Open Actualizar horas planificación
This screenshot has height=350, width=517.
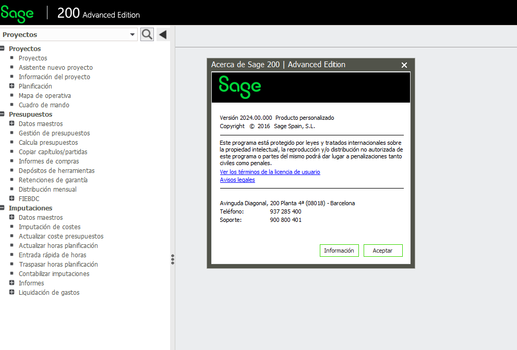58,246
